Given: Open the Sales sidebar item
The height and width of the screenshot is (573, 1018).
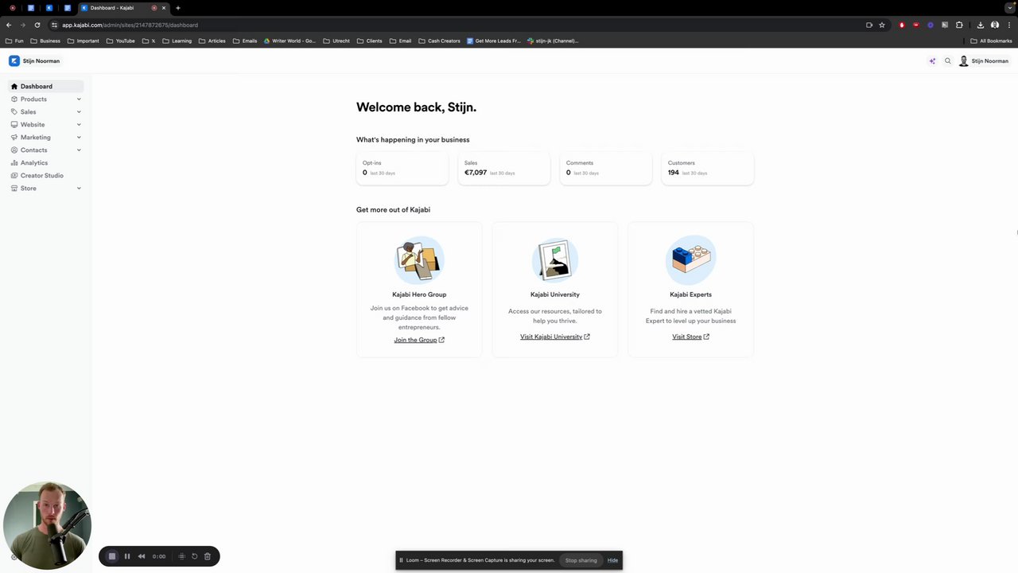Looking at the screenshot, I should [28, 111].
